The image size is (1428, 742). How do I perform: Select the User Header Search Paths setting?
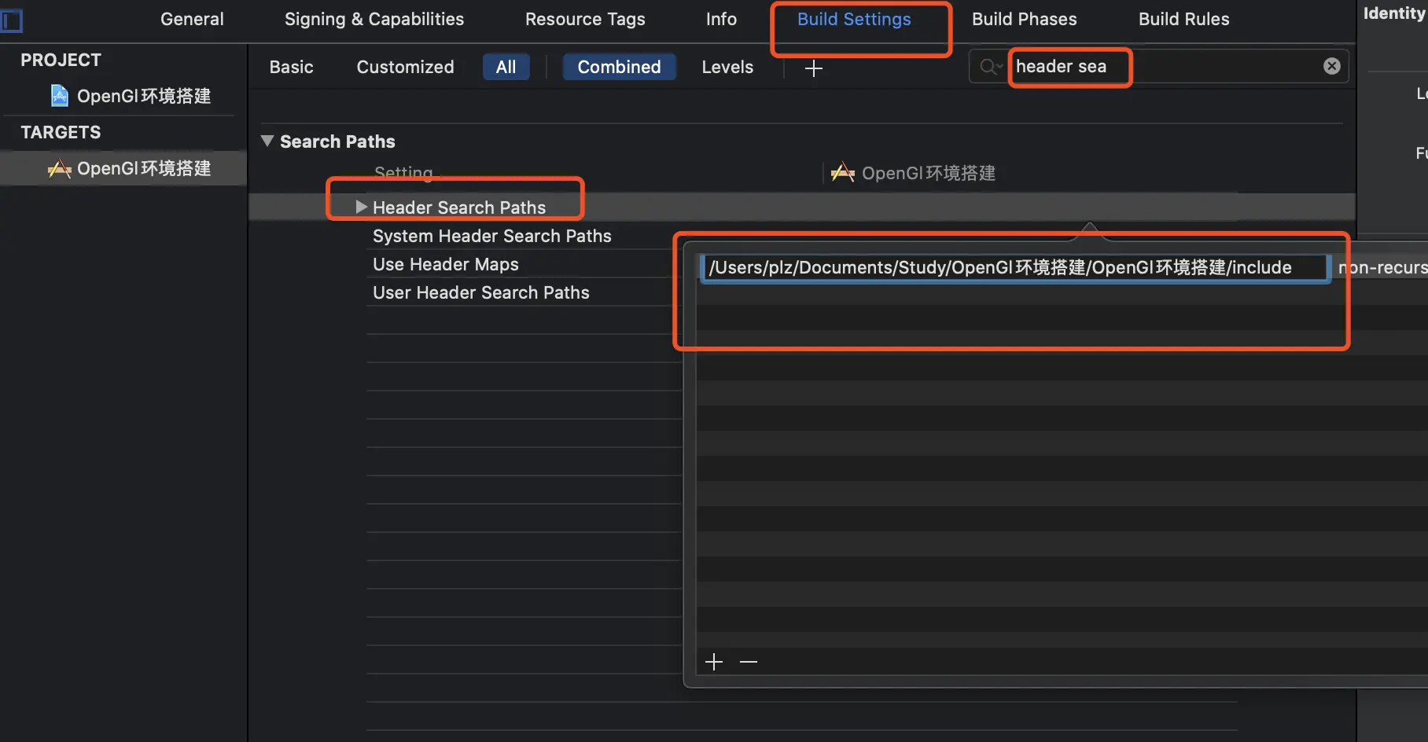pyautogui.click(x=481, y=292)
